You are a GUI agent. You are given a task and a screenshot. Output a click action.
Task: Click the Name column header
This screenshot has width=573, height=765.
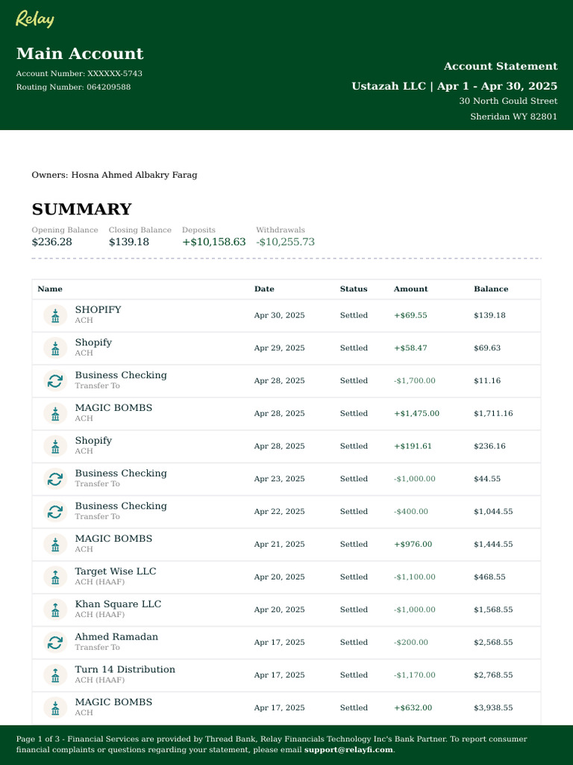tap(50, 289)
